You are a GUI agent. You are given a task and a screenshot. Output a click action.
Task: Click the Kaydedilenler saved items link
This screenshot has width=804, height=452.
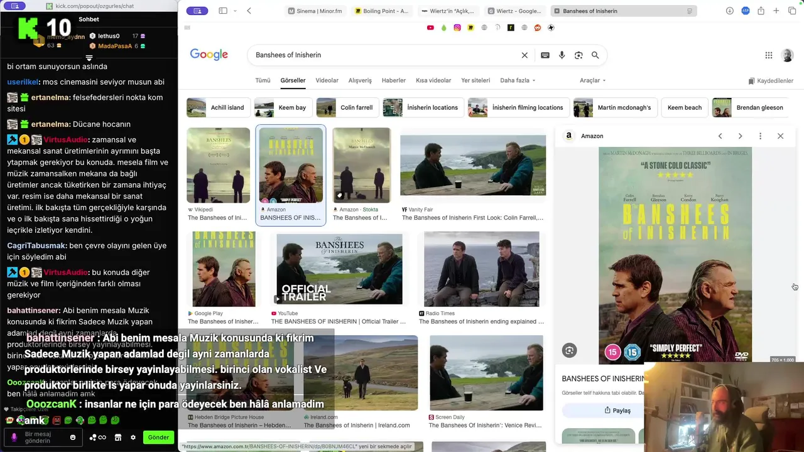[770, 81]
